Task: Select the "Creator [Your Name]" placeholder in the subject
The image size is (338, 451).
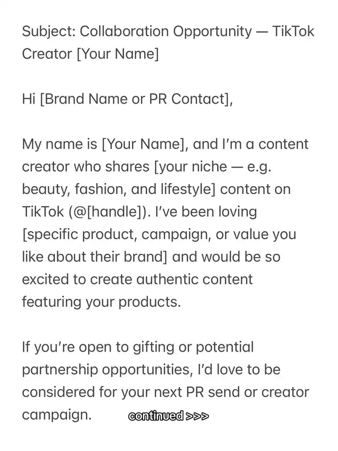Action: (90, 54)
